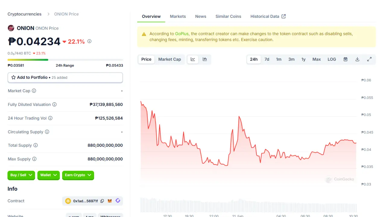Click the 0x1ad...56971f contract address
The width and height of the screenshot is (386, 217).
(86, 201)
